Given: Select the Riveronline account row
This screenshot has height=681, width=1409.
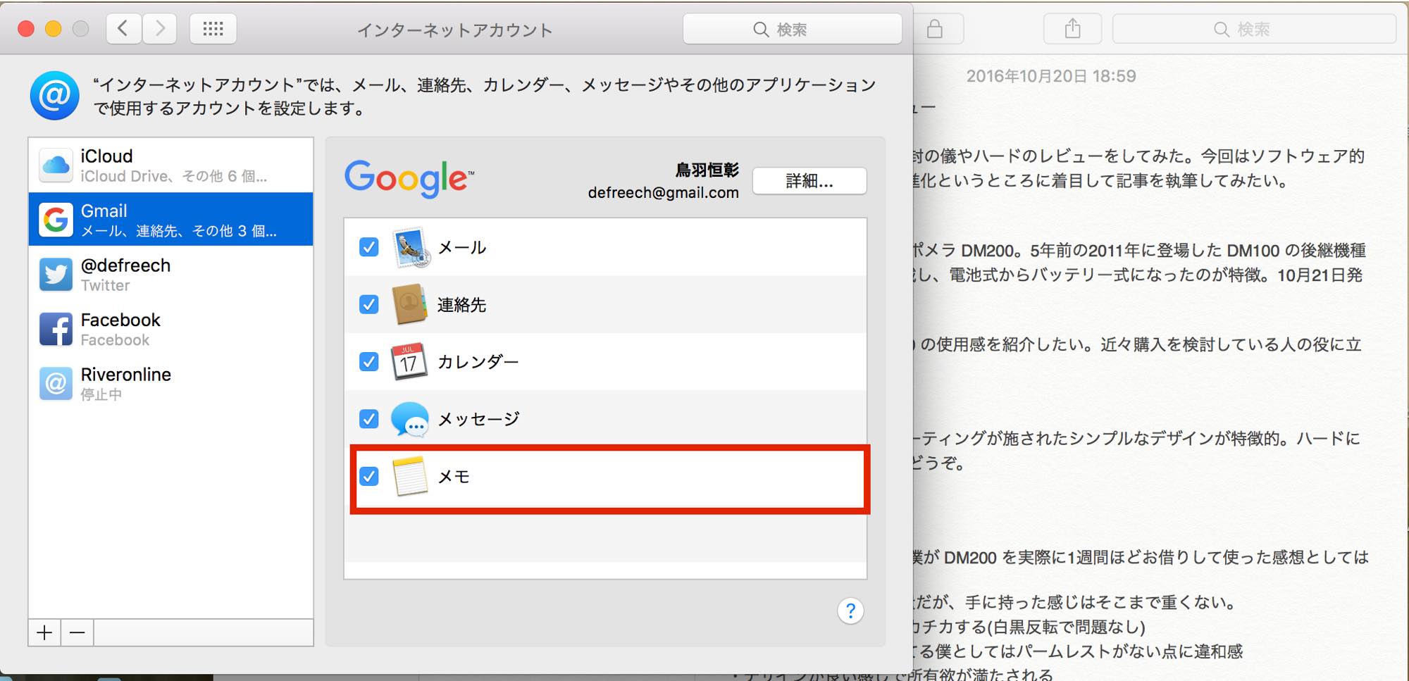Looking at the screenshot, I should coord(170,383).
